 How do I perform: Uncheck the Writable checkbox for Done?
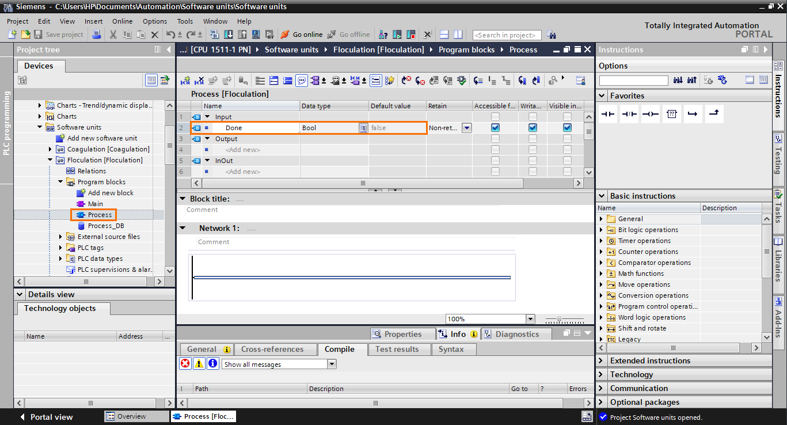tap(533, 127)
